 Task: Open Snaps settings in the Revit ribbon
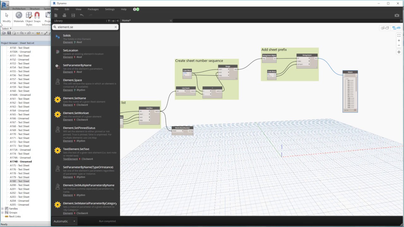coord(37,17)
